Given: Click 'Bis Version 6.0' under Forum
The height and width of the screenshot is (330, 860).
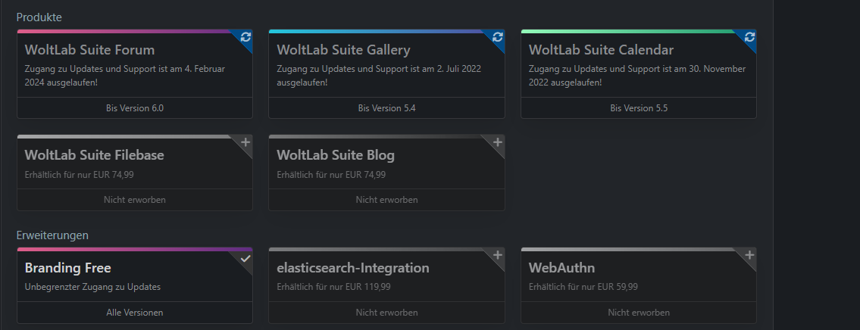Looking at the screenshot, I should 135,108.
